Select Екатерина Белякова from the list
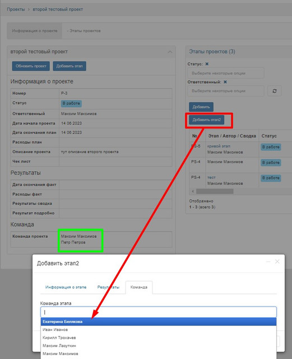The image size is (292, 359). pyautogui.click(x=159, y=321)
